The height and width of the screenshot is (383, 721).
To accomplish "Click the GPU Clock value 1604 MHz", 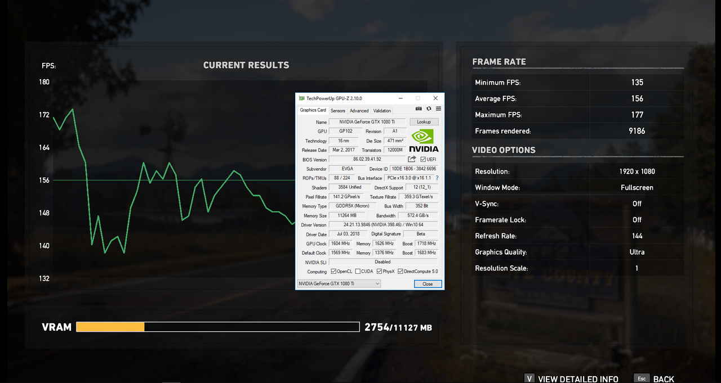I will pyautogui.click(x=341, y=244).
